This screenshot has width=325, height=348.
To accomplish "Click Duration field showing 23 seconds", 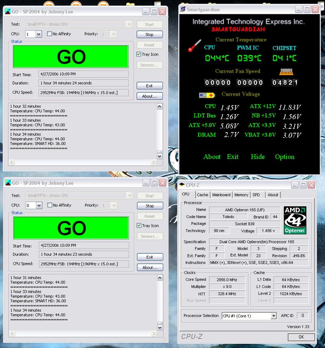I will (84, 254).
